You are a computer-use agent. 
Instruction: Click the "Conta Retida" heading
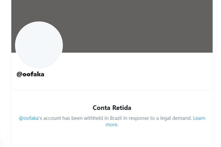112,108
